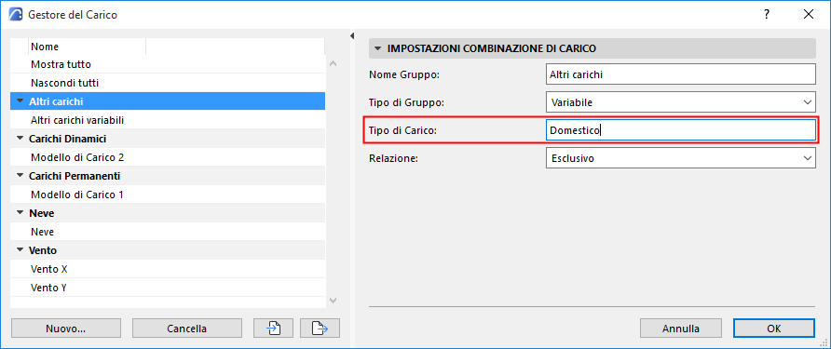Click the Nome column header
Image resolution: width=831 pixels, height=349 pixels.
coord(87,47)
